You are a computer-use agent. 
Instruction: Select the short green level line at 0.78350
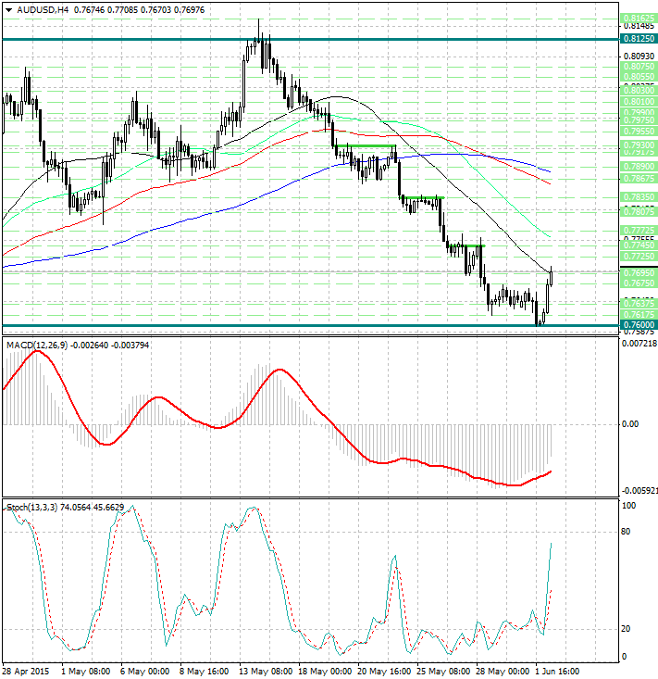click(x=422, y=198)
